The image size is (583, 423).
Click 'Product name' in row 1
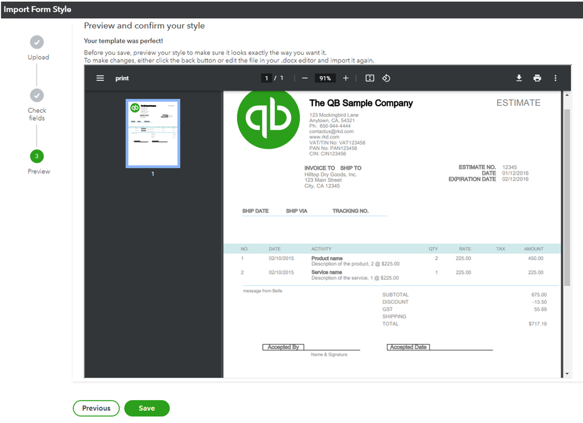point(327,258)
